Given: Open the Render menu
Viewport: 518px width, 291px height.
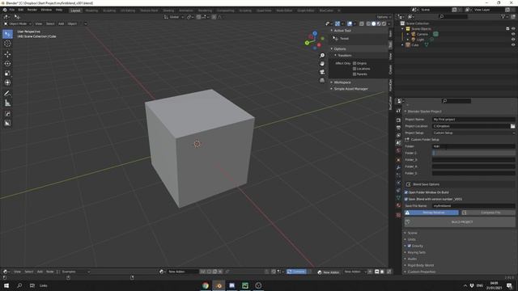Looking at the screenshot, I should pyautogui.click(x=32, y=11).
